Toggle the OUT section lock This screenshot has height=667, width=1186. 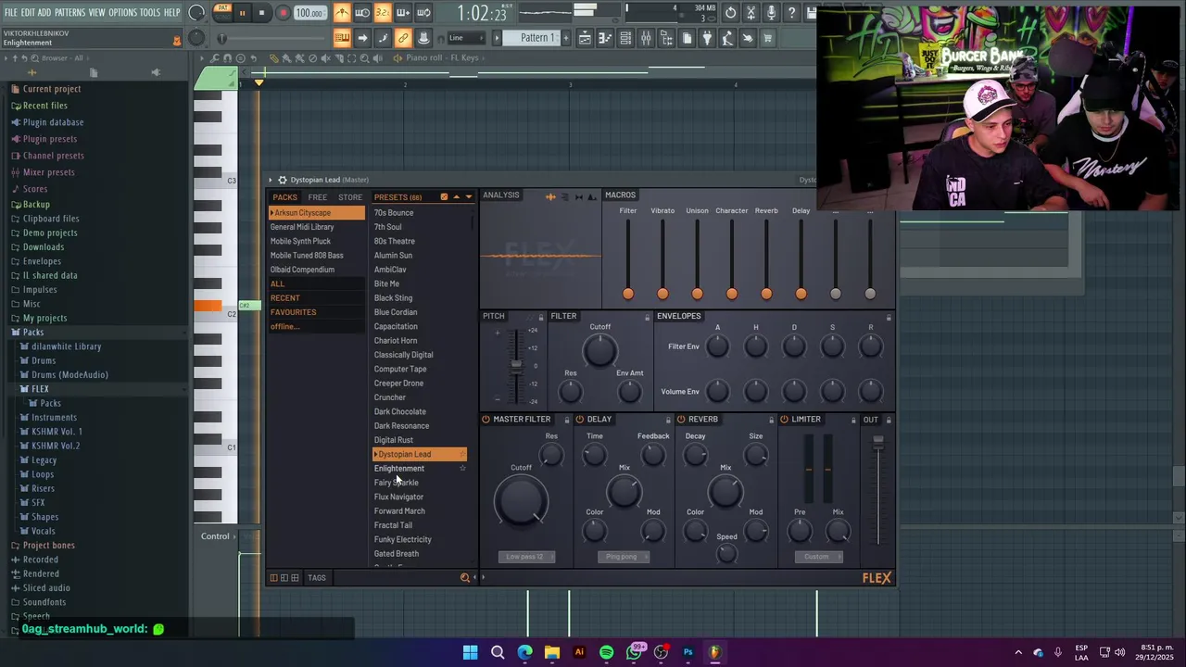[x=889, y=420]
